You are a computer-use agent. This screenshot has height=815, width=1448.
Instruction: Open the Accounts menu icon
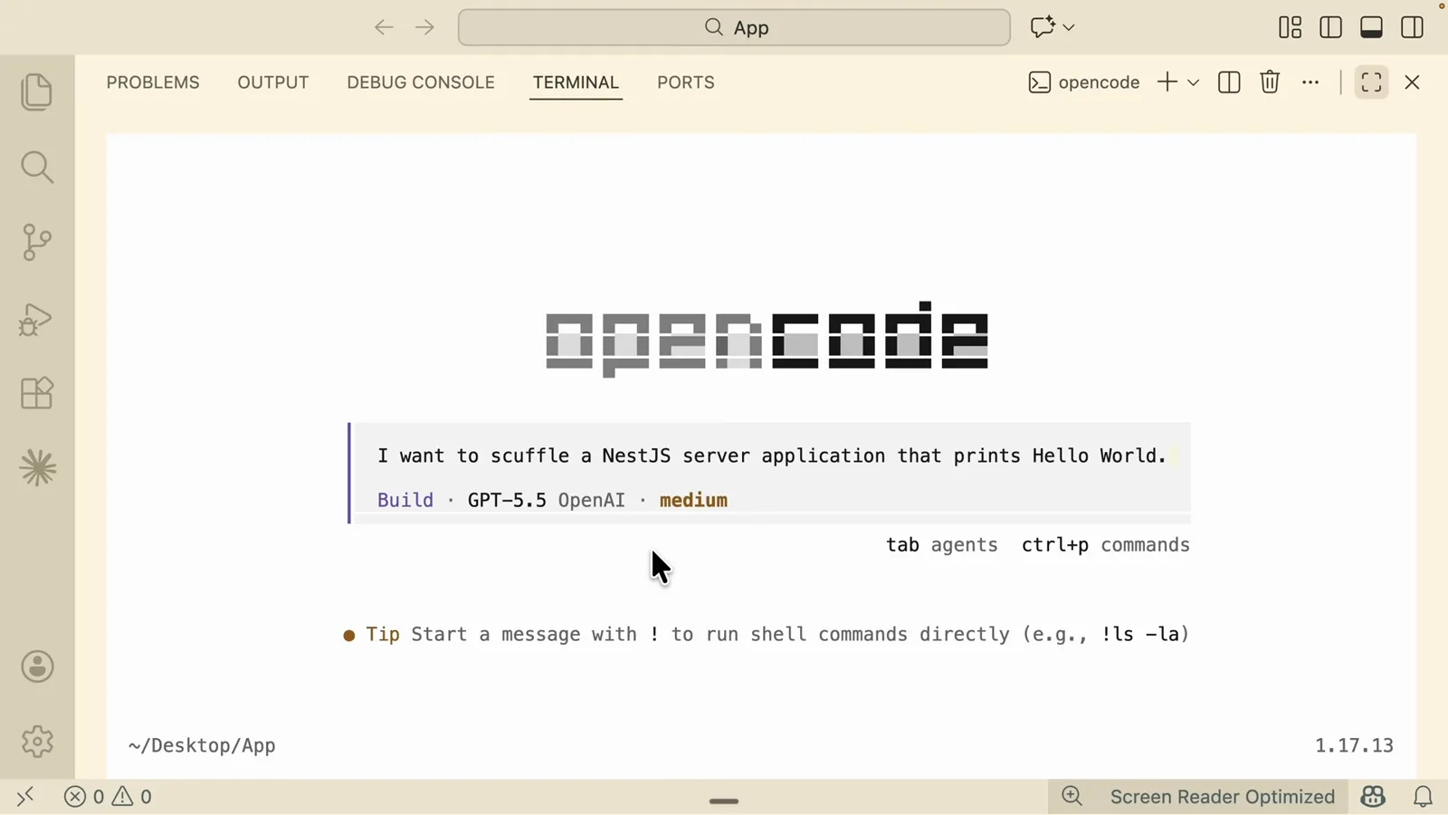tap(37, 667)
